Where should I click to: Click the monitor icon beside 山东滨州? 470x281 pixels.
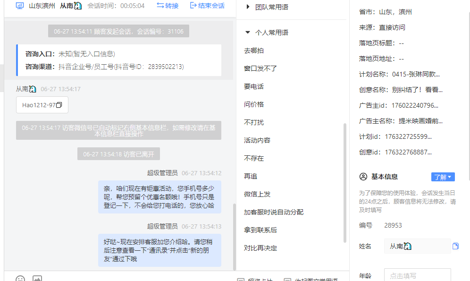[x=20, y=6]
